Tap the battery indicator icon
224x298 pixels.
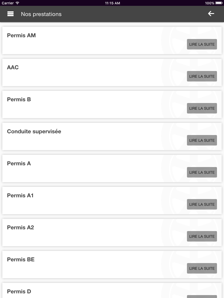[219, 3]
